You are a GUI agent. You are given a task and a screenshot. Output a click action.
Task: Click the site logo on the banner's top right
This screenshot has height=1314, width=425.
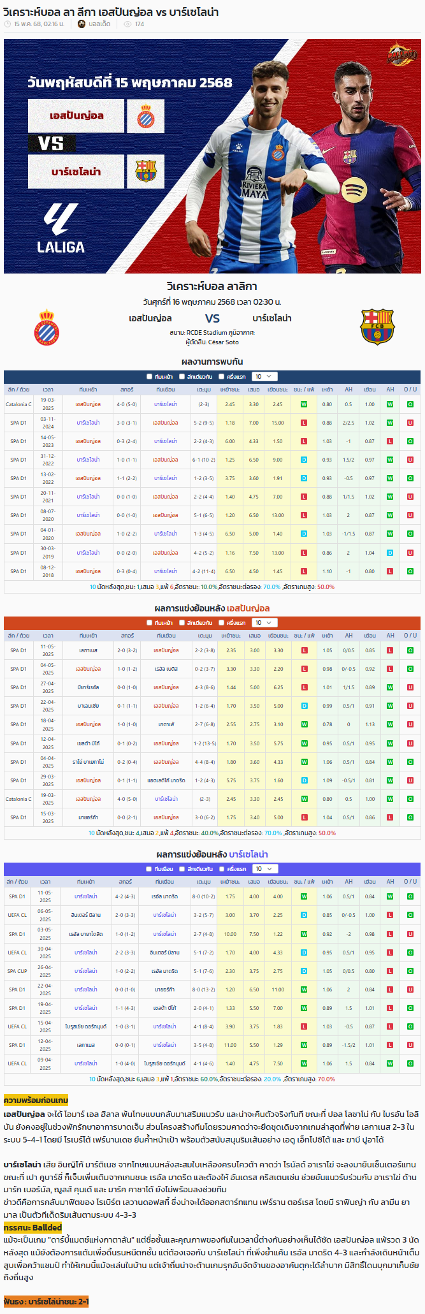click(x=402, y=55)
